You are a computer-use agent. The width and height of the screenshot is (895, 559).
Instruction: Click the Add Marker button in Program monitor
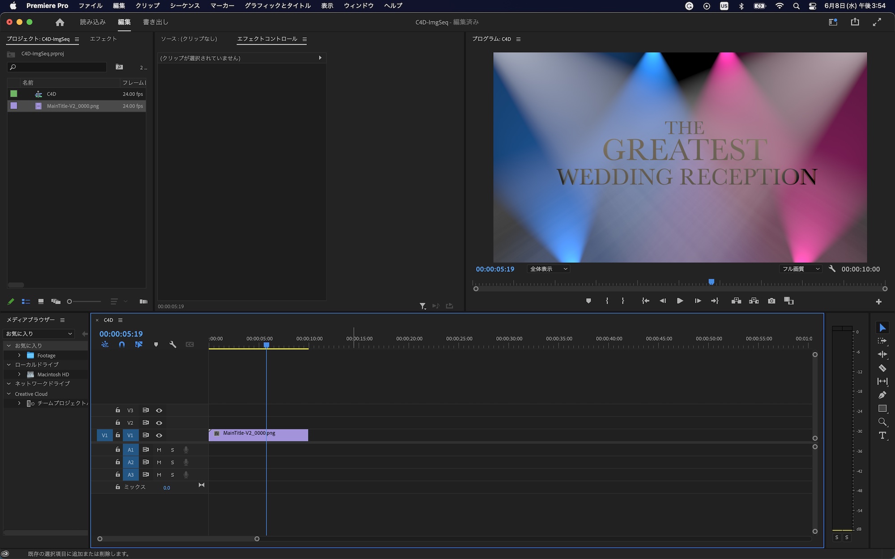(x=588, y=301)
